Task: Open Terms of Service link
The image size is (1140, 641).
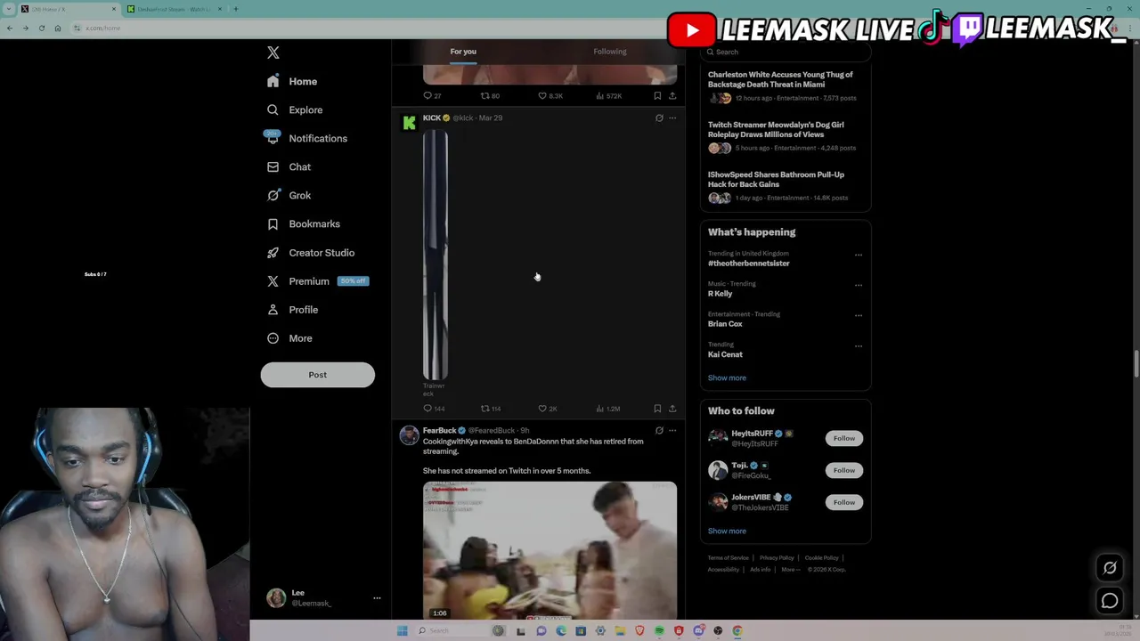Action: 728,558
